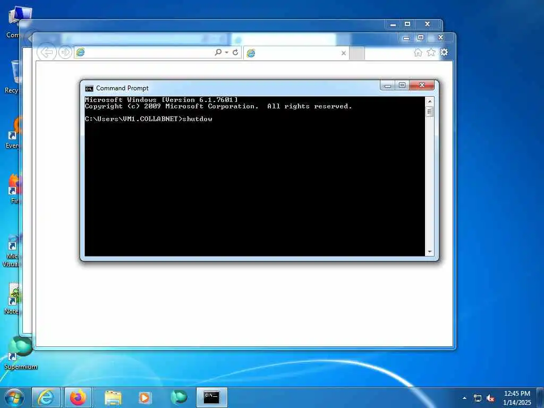Open the Command Prompt system menu icon
The height and width of the screenshot is (408, 544).
[x=89, y=89]
